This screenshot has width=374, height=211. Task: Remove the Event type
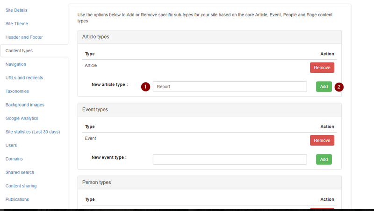[322, 141]
